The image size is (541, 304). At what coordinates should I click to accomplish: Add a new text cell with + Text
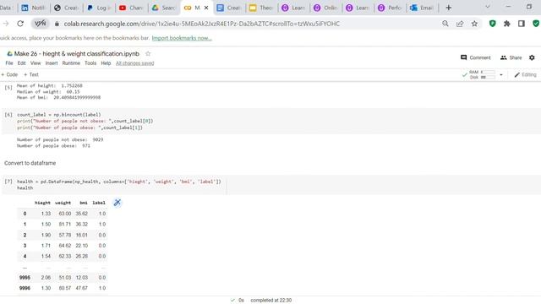(x=31, y=74)
